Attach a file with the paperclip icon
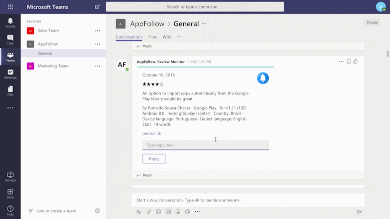Image resolution: width=390 pixels, height=219 pixels. [x=149, y=211]
